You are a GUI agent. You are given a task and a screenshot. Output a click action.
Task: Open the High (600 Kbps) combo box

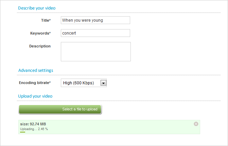click(81, 83)
